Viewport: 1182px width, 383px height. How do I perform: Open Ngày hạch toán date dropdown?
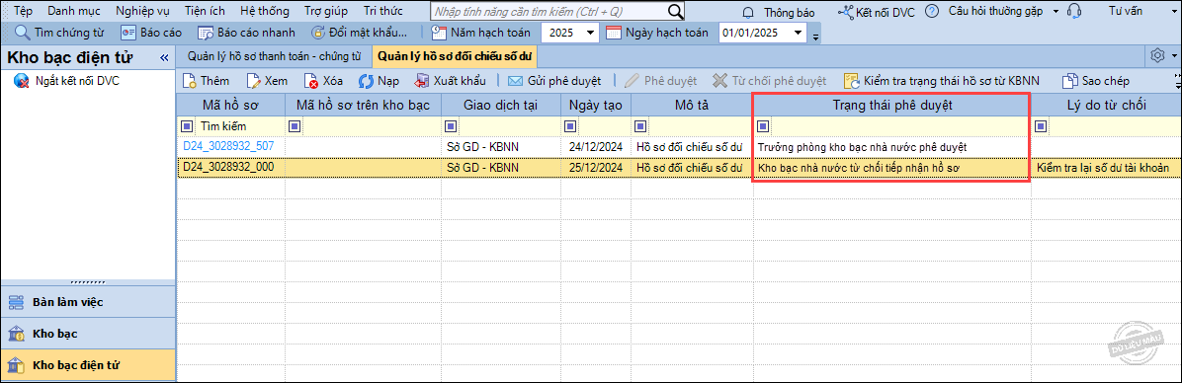tap(799, 33)
